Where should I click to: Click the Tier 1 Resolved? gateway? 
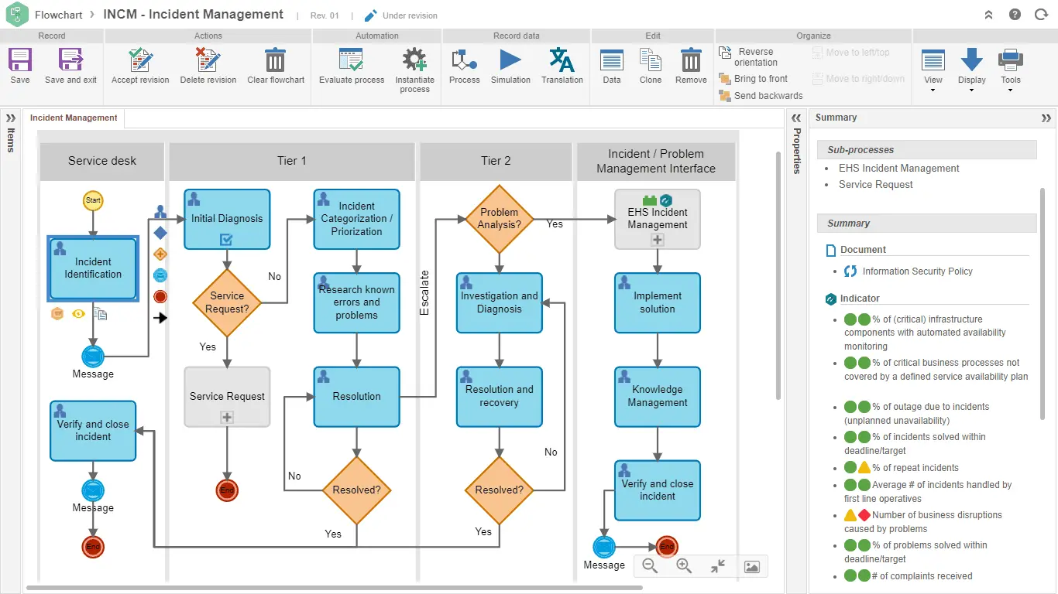point(356,490)
